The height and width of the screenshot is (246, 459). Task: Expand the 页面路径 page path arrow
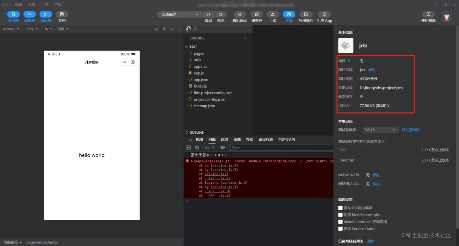[21, 242]
